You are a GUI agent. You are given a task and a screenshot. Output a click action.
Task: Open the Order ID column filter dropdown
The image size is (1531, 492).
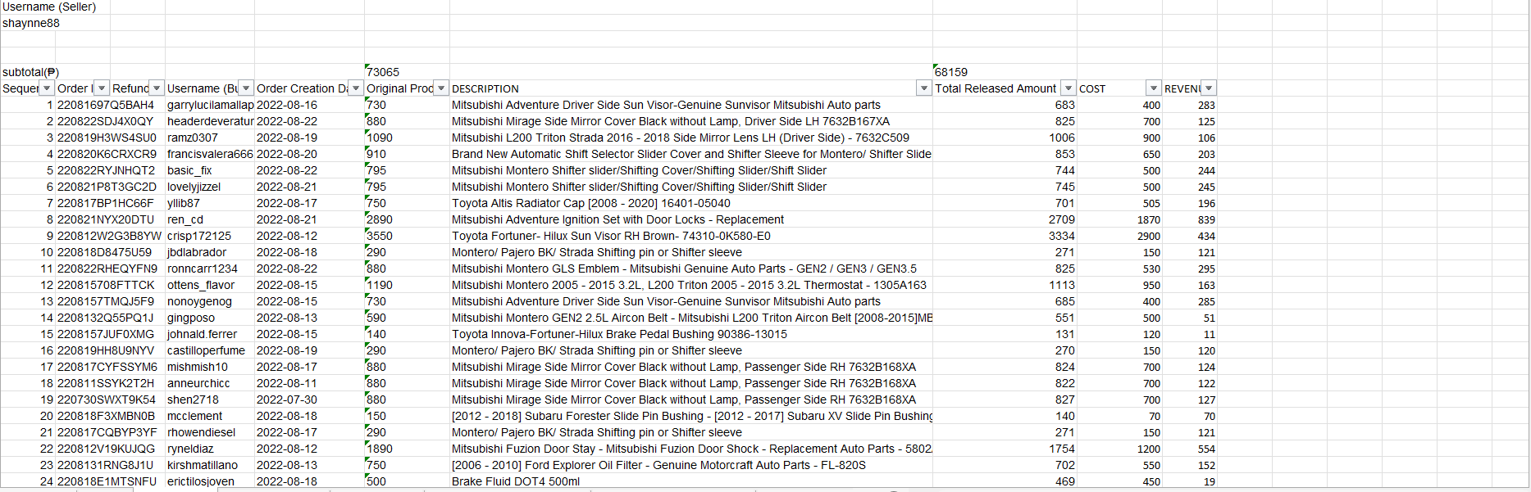point(102,88)
